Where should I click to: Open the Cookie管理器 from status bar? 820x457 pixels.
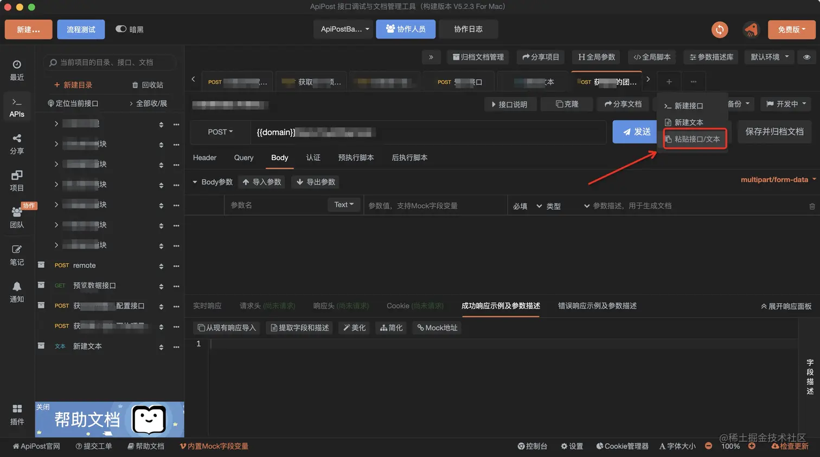click(622, 446)
